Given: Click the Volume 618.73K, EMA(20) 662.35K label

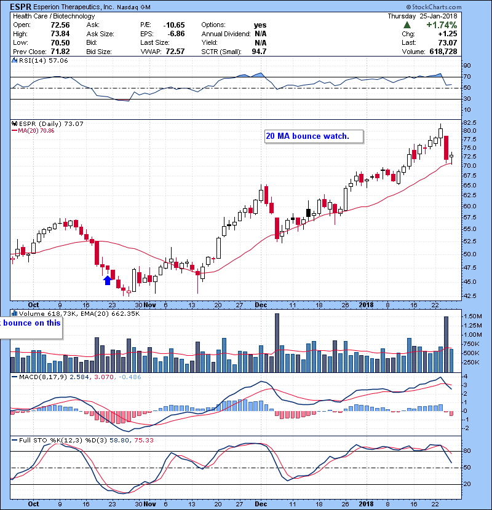Looking at the screenshot, I should pos(79,314).
